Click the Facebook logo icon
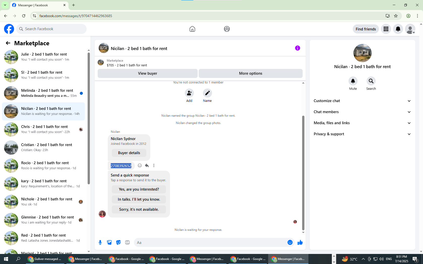The height and width of the screenshot is (264, 423). pyautogui.click(x=9, y=29)
